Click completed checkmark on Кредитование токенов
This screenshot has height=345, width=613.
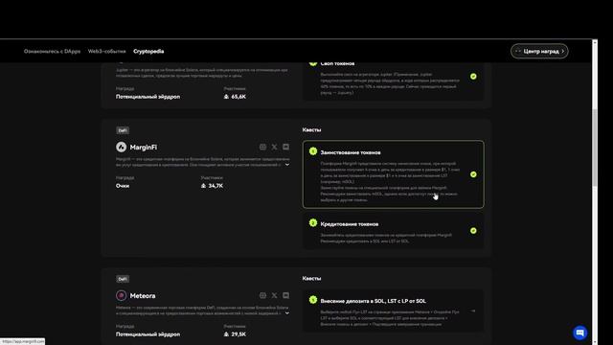[x=473, y=231]
